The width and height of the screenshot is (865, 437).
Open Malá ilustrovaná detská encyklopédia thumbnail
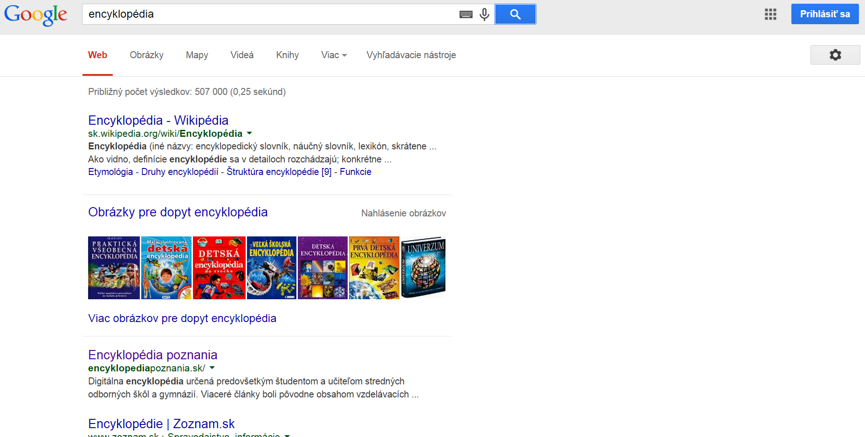point(166,268)
